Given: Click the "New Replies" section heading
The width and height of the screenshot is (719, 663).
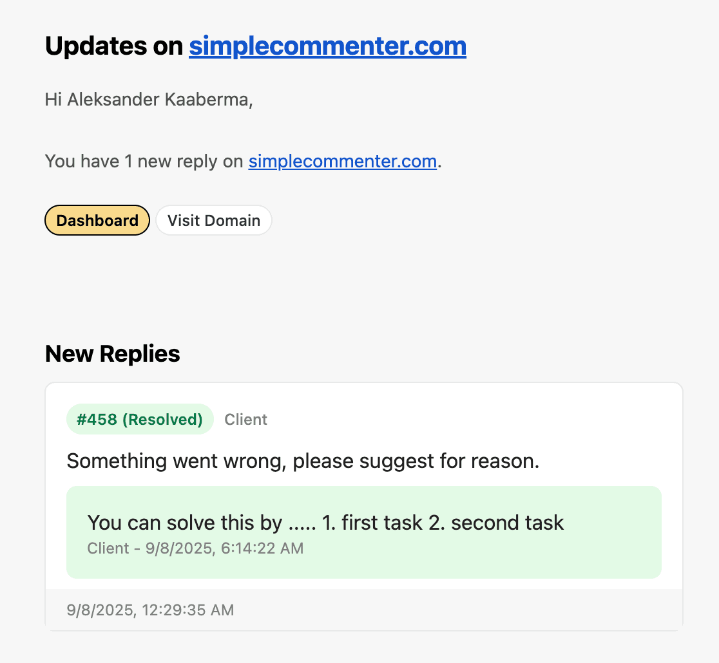Looking at the screenshot, I should (x=113, y=354).
